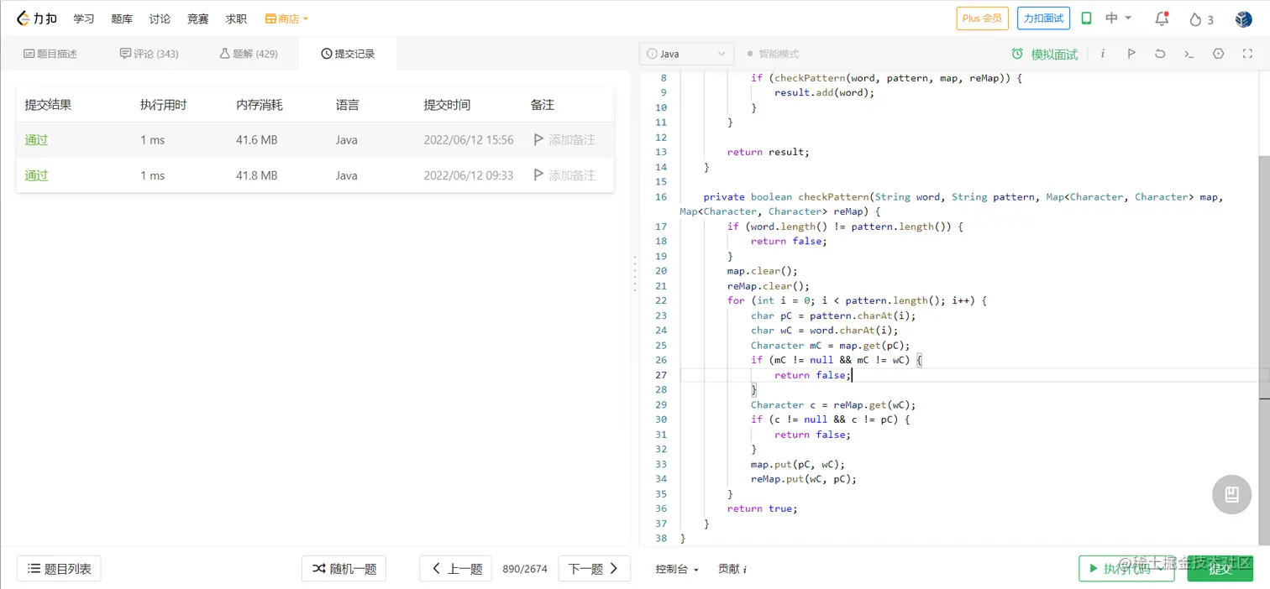Click the 890/2674 problem counter
Viewport: 1270px width, 589px height.
pos(525,569)
